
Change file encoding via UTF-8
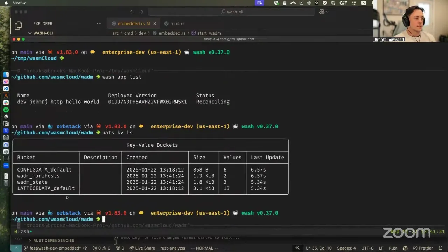pos(367,248)
